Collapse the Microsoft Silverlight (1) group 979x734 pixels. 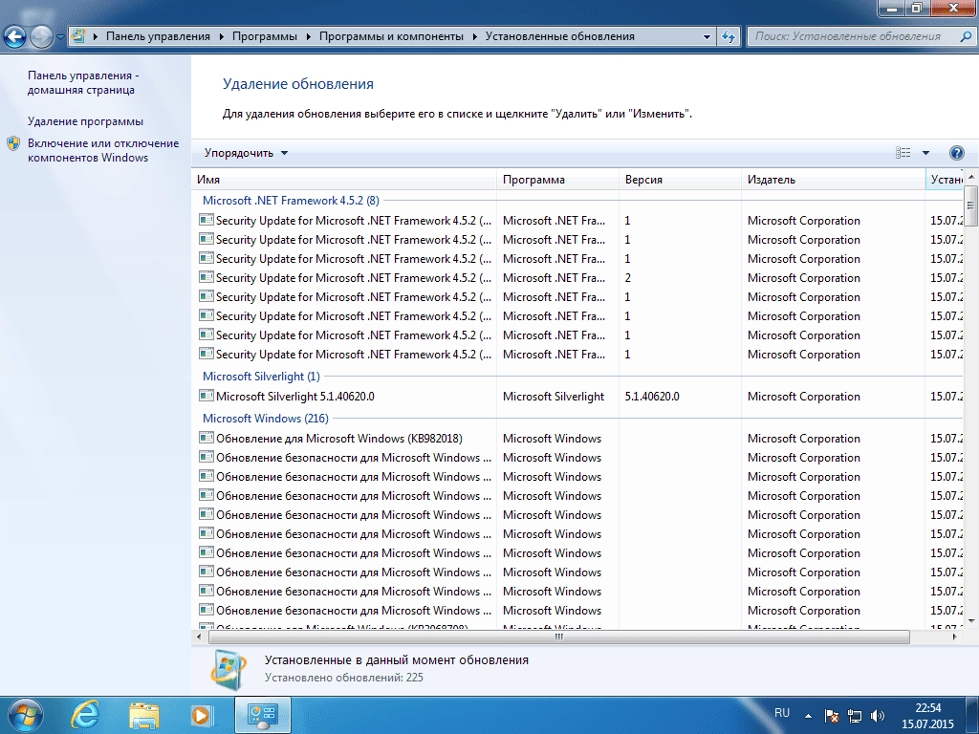click(261, 377)
